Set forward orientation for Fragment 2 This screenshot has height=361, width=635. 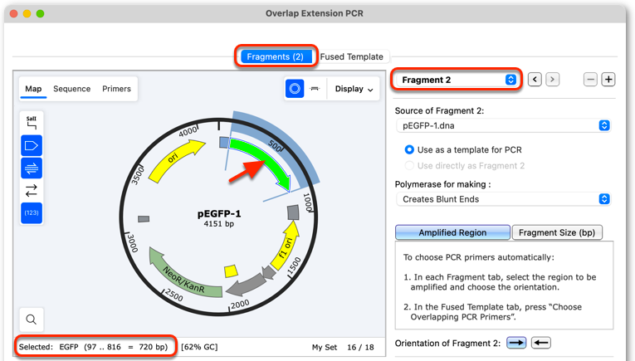tap(516, 343)
